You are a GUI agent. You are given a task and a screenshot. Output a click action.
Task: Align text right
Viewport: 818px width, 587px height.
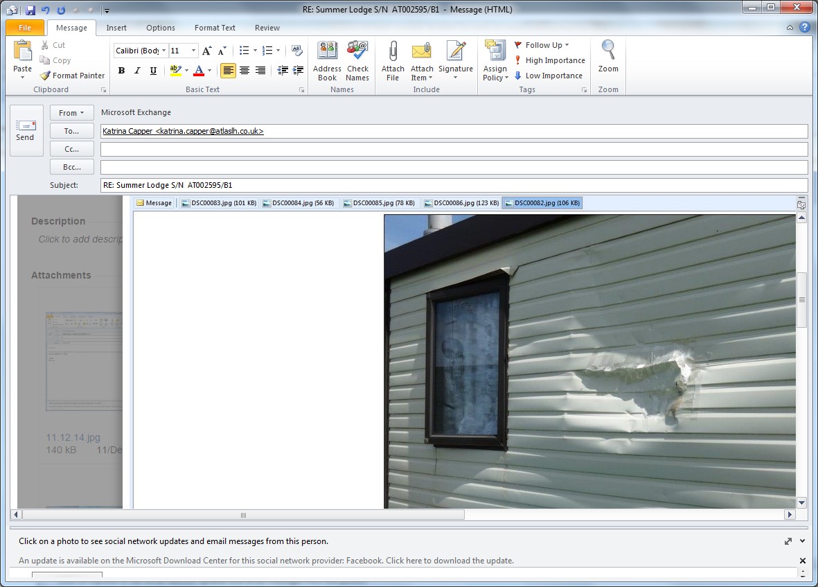click(x=260, y=71)
